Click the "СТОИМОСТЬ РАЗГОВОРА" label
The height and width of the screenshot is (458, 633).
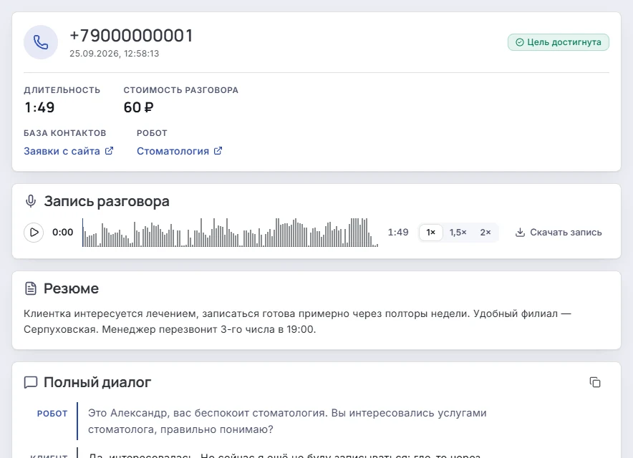[x=181, y=90]
